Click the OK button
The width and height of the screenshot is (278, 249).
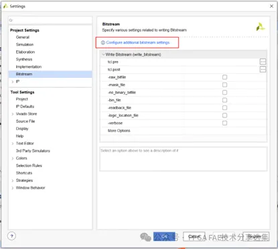coord(164,236)
